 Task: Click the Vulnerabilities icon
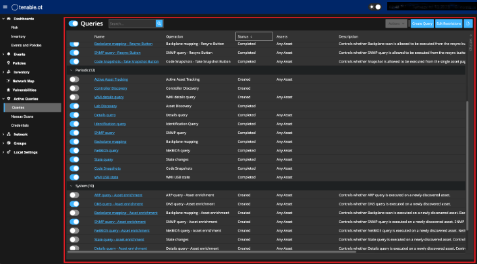pyautogui.click(x=9, y=90)
